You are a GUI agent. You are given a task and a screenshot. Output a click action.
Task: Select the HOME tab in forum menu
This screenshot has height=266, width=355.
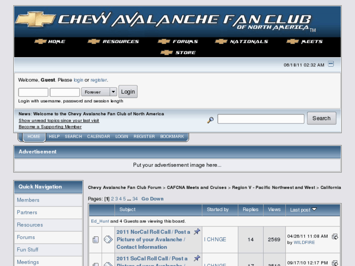[x=34, y=137]
